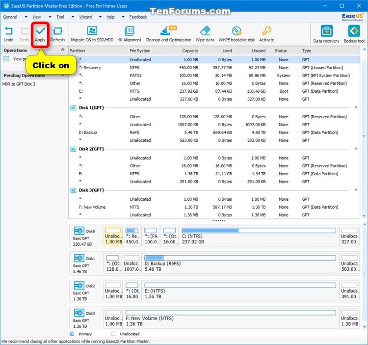Select the F: New Volume row
Viewport: 368px width, 345px height.
click(214, 207)
